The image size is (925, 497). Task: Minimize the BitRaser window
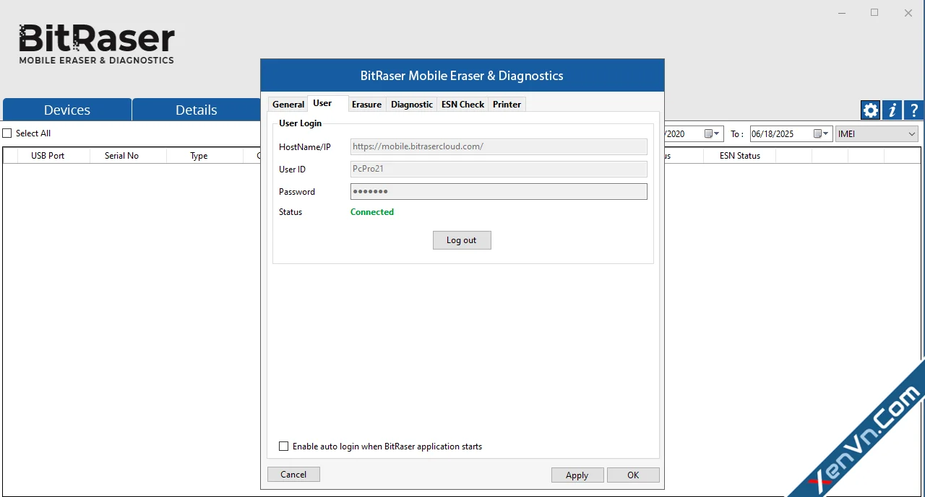(842, 12)
